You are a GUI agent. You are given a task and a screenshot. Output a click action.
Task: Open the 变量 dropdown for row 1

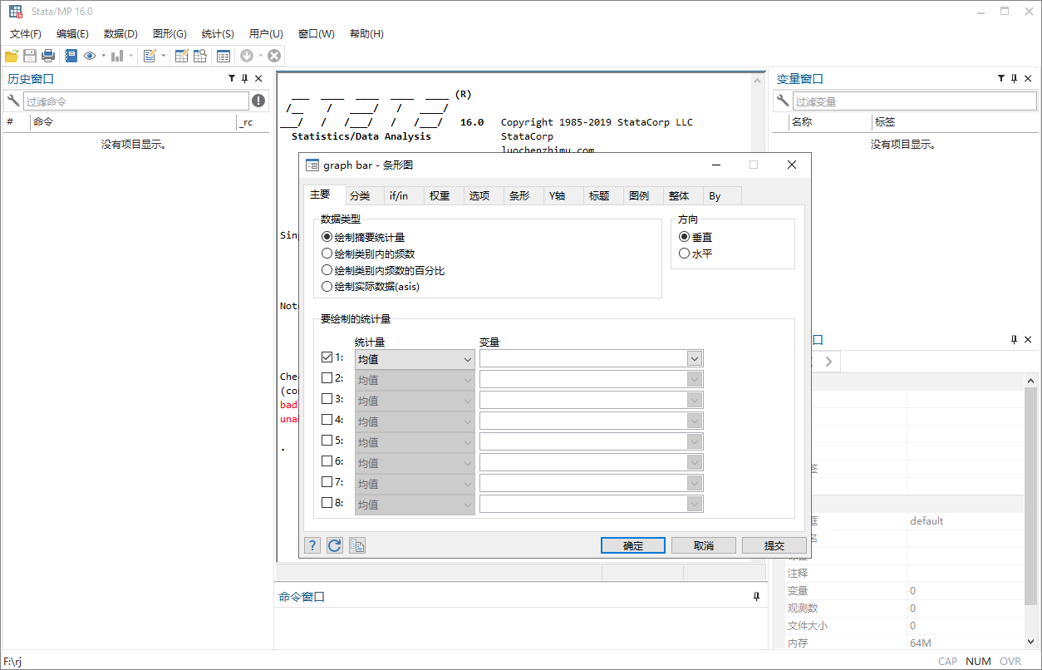click(x=695, y=357)
